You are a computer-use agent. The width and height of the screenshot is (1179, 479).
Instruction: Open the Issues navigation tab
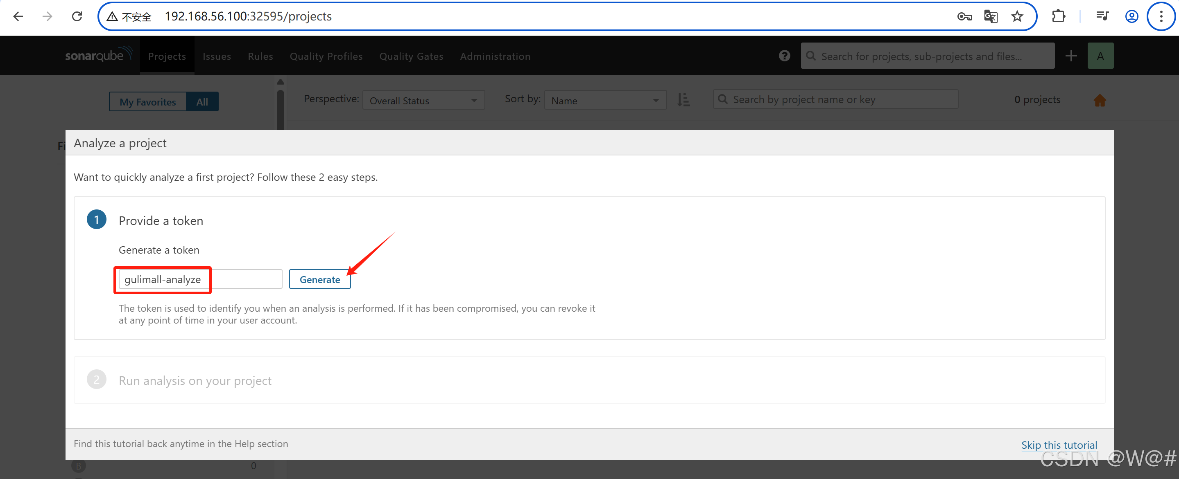point(217,56)
